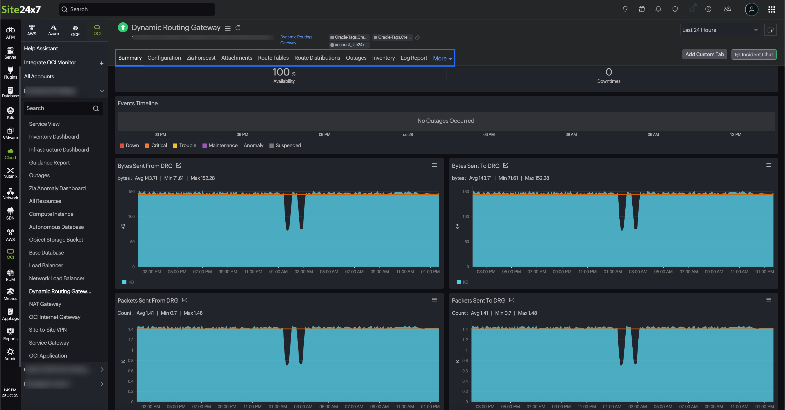Open the Azure cloud tab icon
Viewport: 785px width, 410px height.
53,30
